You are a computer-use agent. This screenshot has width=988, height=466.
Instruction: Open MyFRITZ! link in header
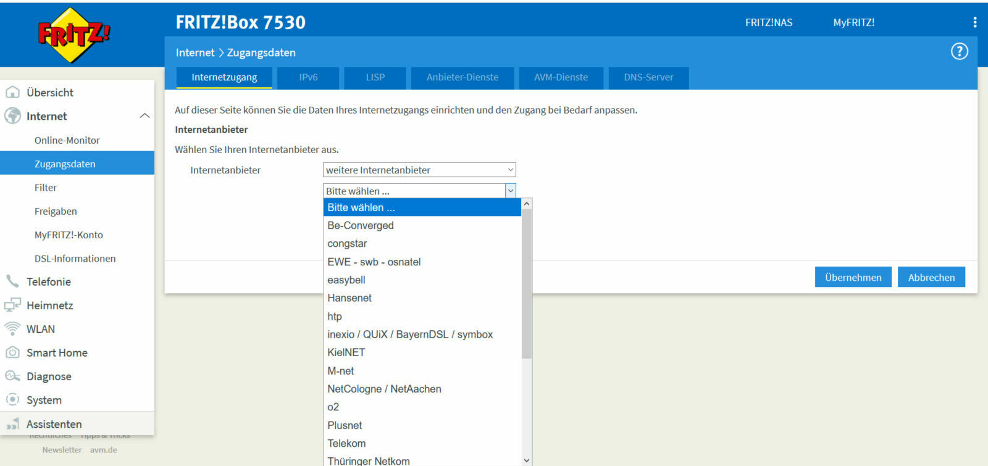coord(854,23)
